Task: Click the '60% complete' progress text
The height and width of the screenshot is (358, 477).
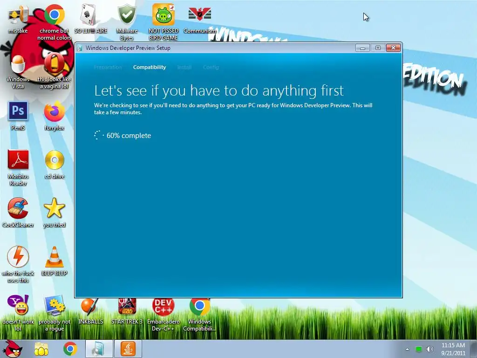Action: click(129, 136)
